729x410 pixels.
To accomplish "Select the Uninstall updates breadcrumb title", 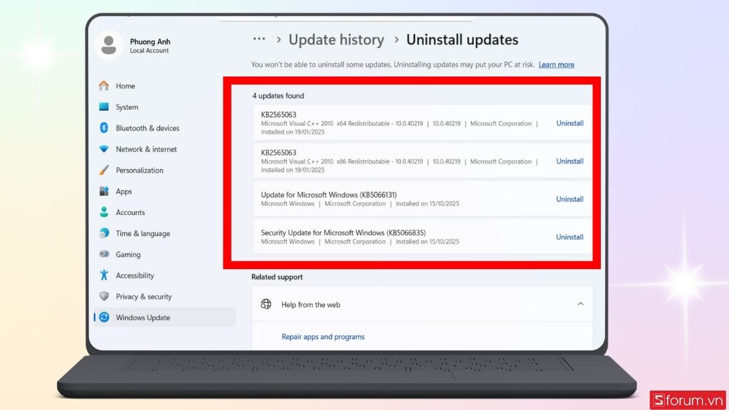I will 462,40.
